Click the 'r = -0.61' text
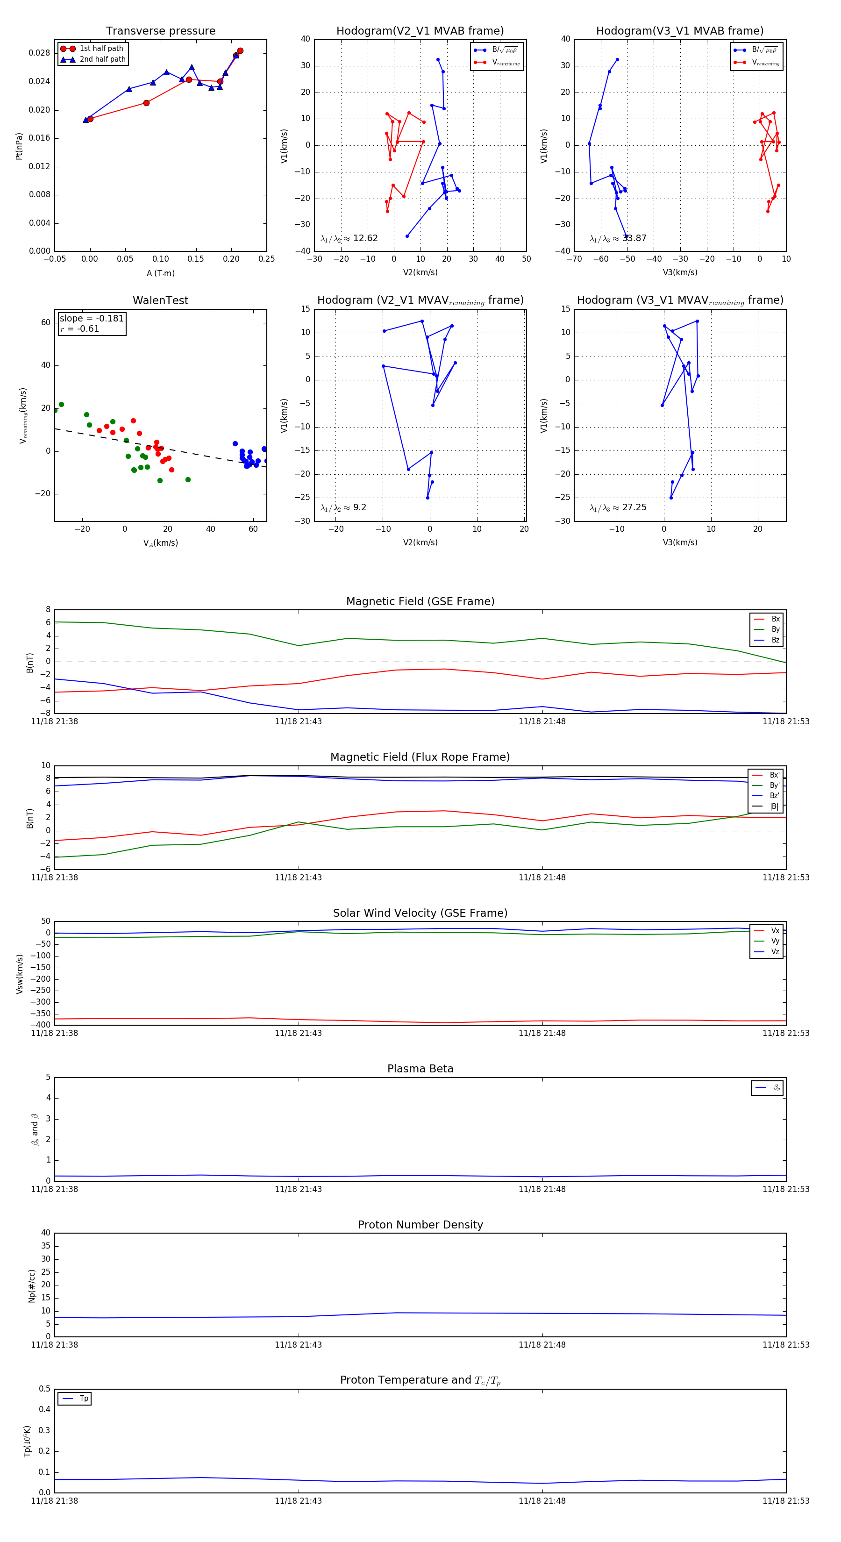 click(x=79, y=328)
